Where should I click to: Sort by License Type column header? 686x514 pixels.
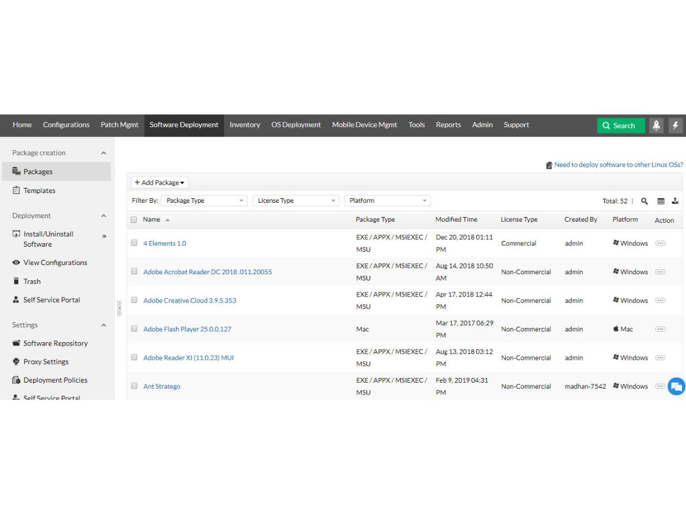pyautogui.click(x=519, y=219)
